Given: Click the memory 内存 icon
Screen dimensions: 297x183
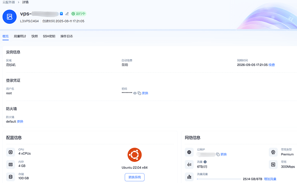Looking at the screenshot, I should tap(11, 164).
